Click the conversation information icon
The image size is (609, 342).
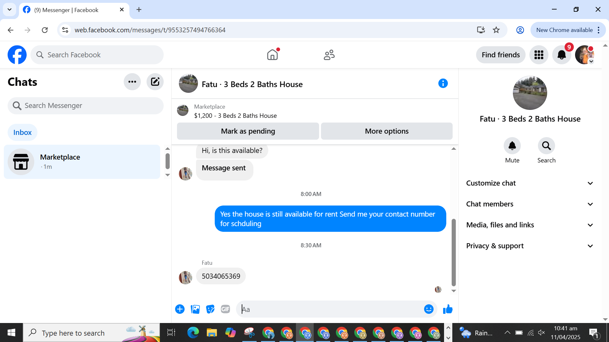[443, 83]
